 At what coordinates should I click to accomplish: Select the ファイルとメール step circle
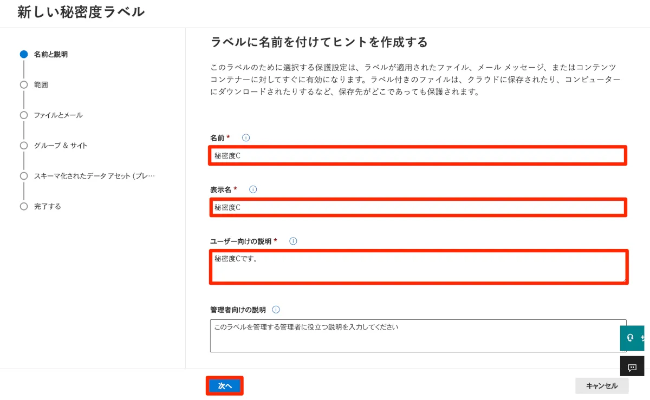point(24,115)
